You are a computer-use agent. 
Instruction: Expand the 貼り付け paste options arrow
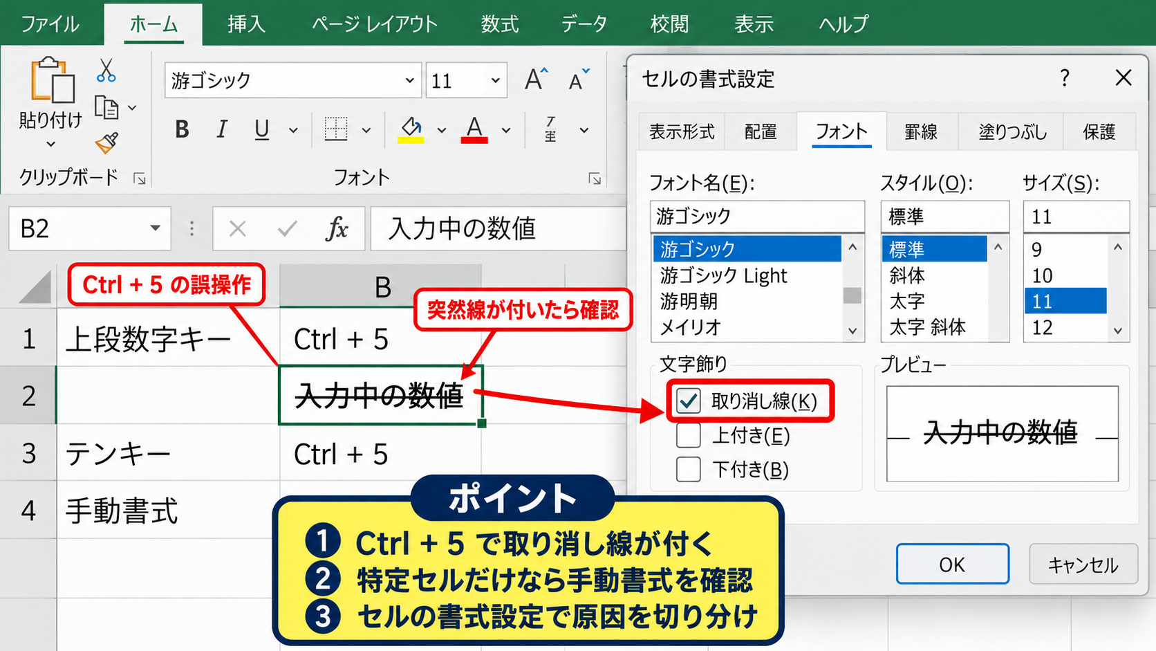click(50, 145)
